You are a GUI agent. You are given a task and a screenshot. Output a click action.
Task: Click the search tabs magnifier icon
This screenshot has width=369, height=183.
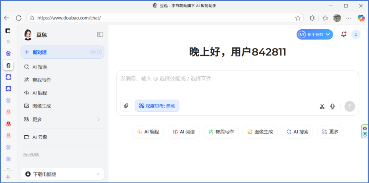click(x=8, y=42)
